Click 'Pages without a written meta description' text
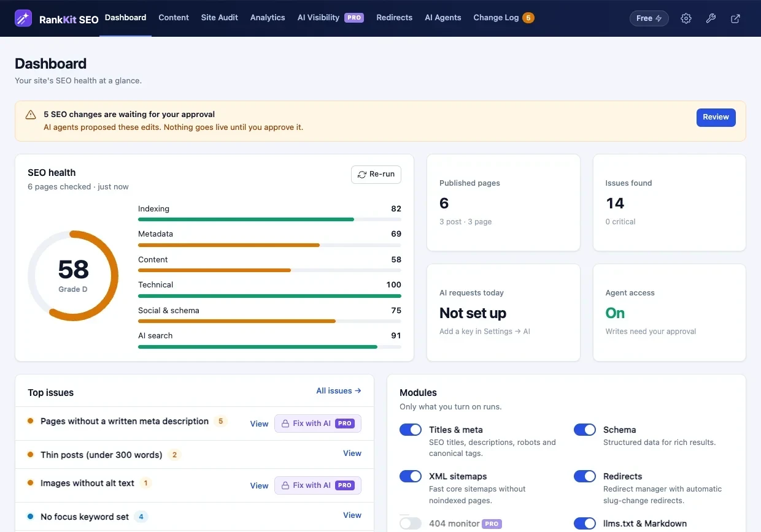The height and width of the screenshot is (532, 761). [125, 421]
